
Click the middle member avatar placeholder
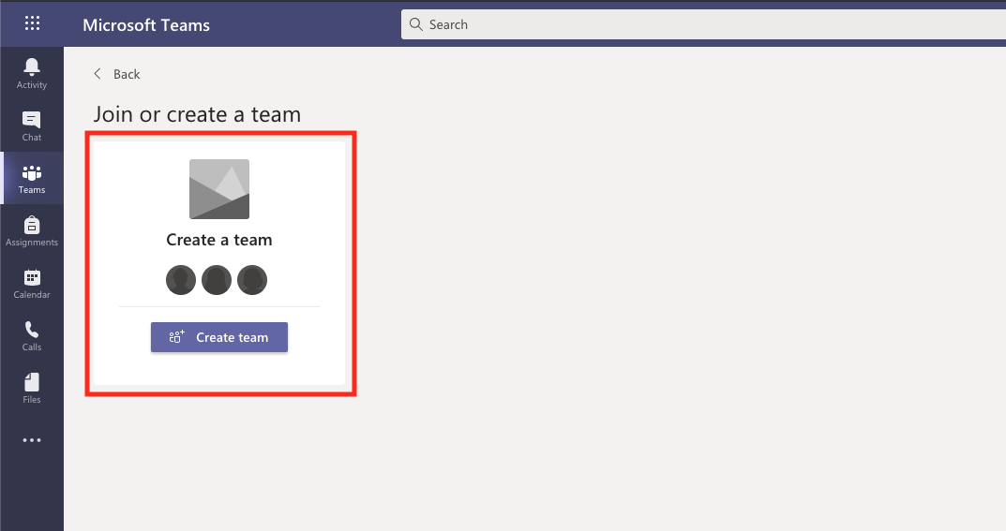[217, 280]
